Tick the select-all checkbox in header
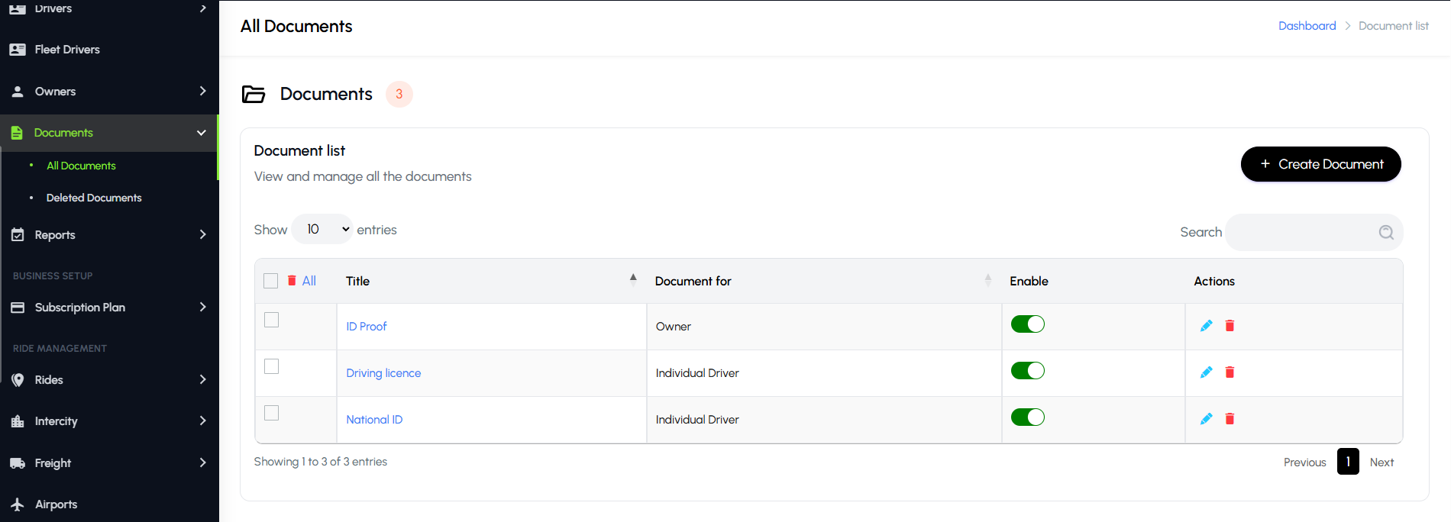Viewport: 1451px width, 522px height. click(270, 281)
